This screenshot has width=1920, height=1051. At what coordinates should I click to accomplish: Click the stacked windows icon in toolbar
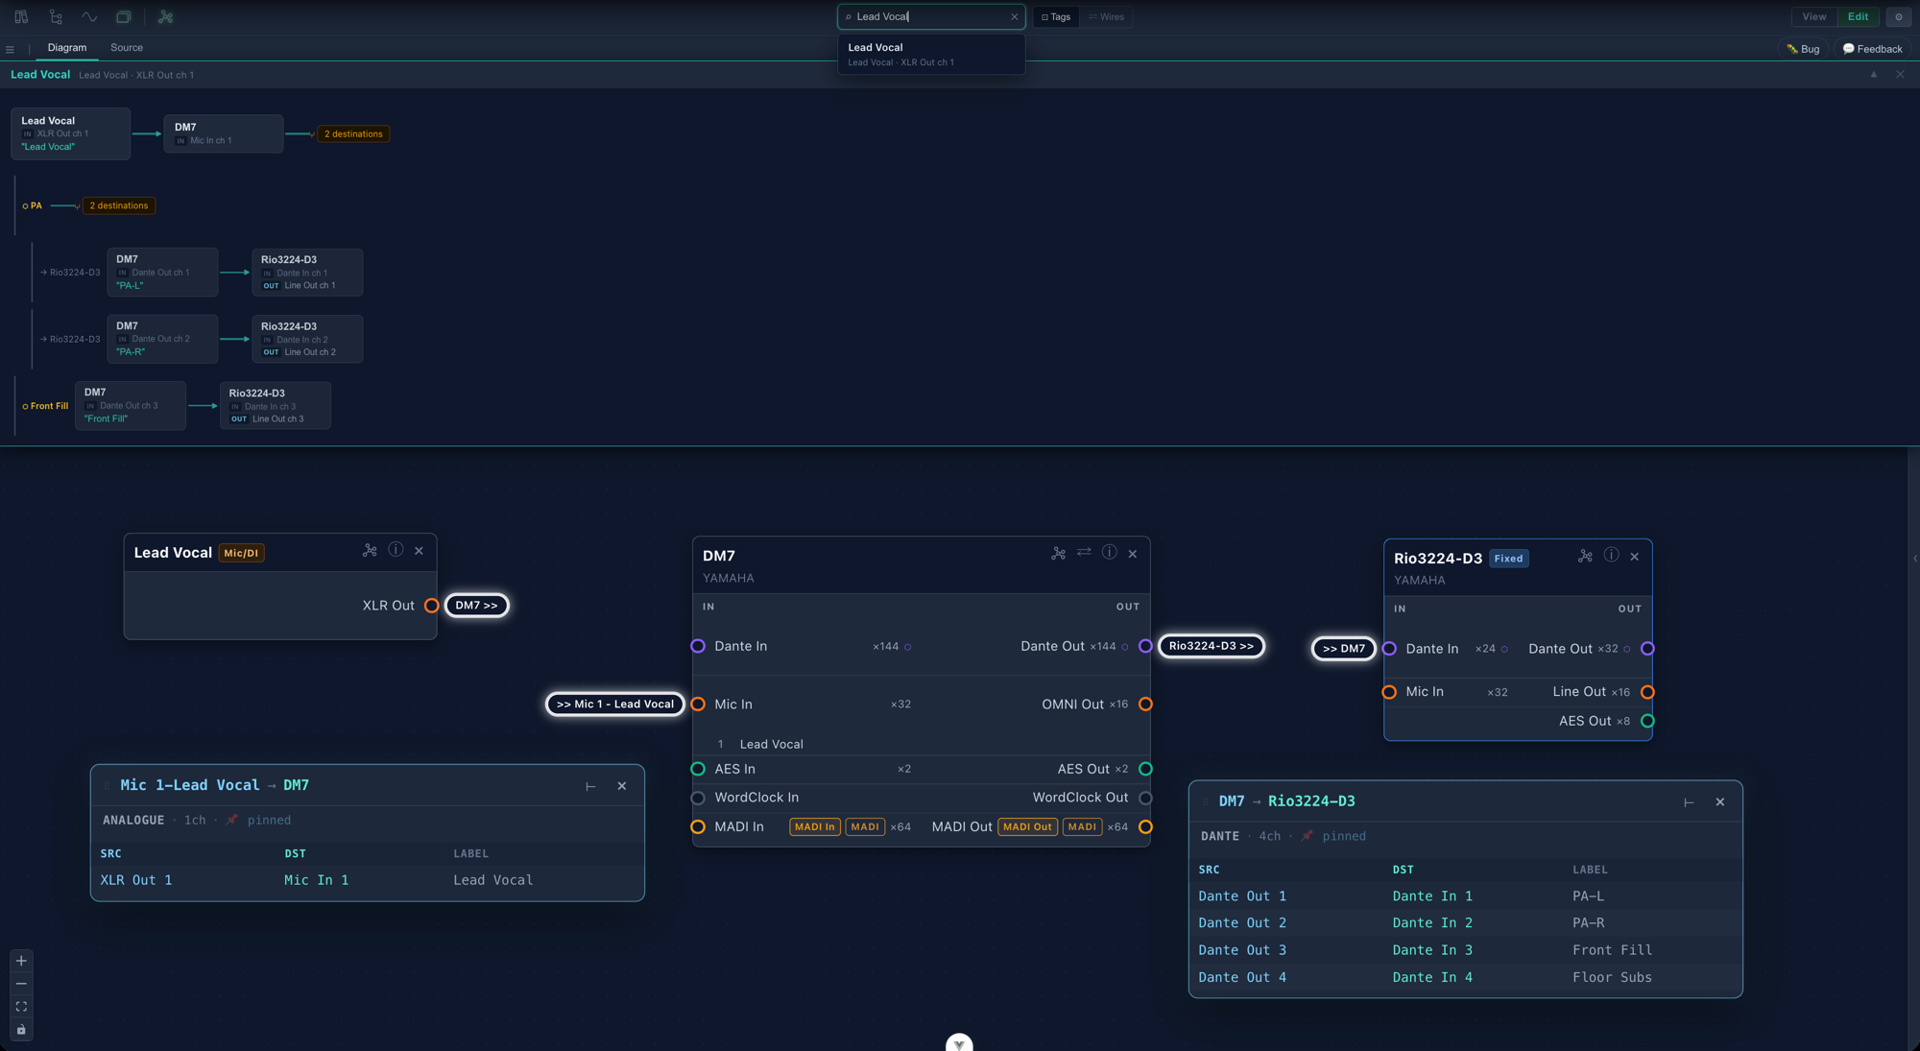tap(124, 16)
